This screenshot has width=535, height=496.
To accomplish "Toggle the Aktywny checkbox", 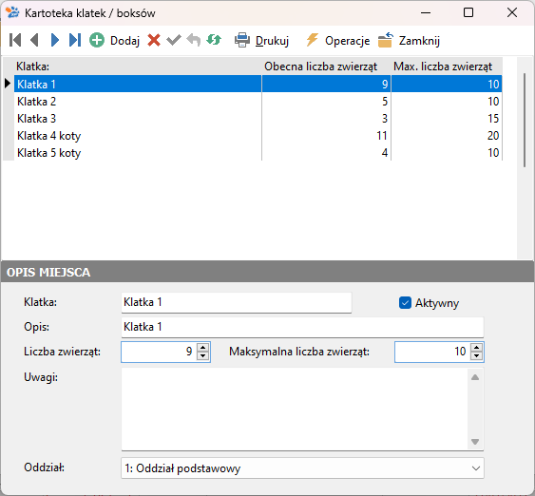I will click(405, 303).
